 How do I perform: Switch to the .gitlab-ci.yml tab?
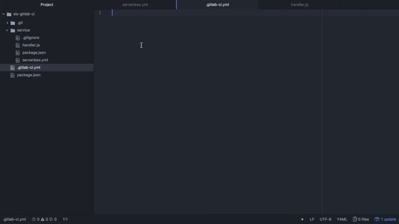tap(218, 4)
